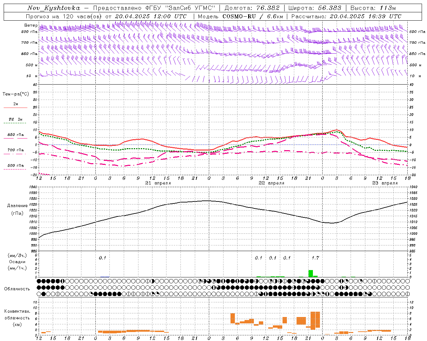Screen dimensions: 427x341
Task: Click the 21 апреля date label
Action: [x=158, y=183]
